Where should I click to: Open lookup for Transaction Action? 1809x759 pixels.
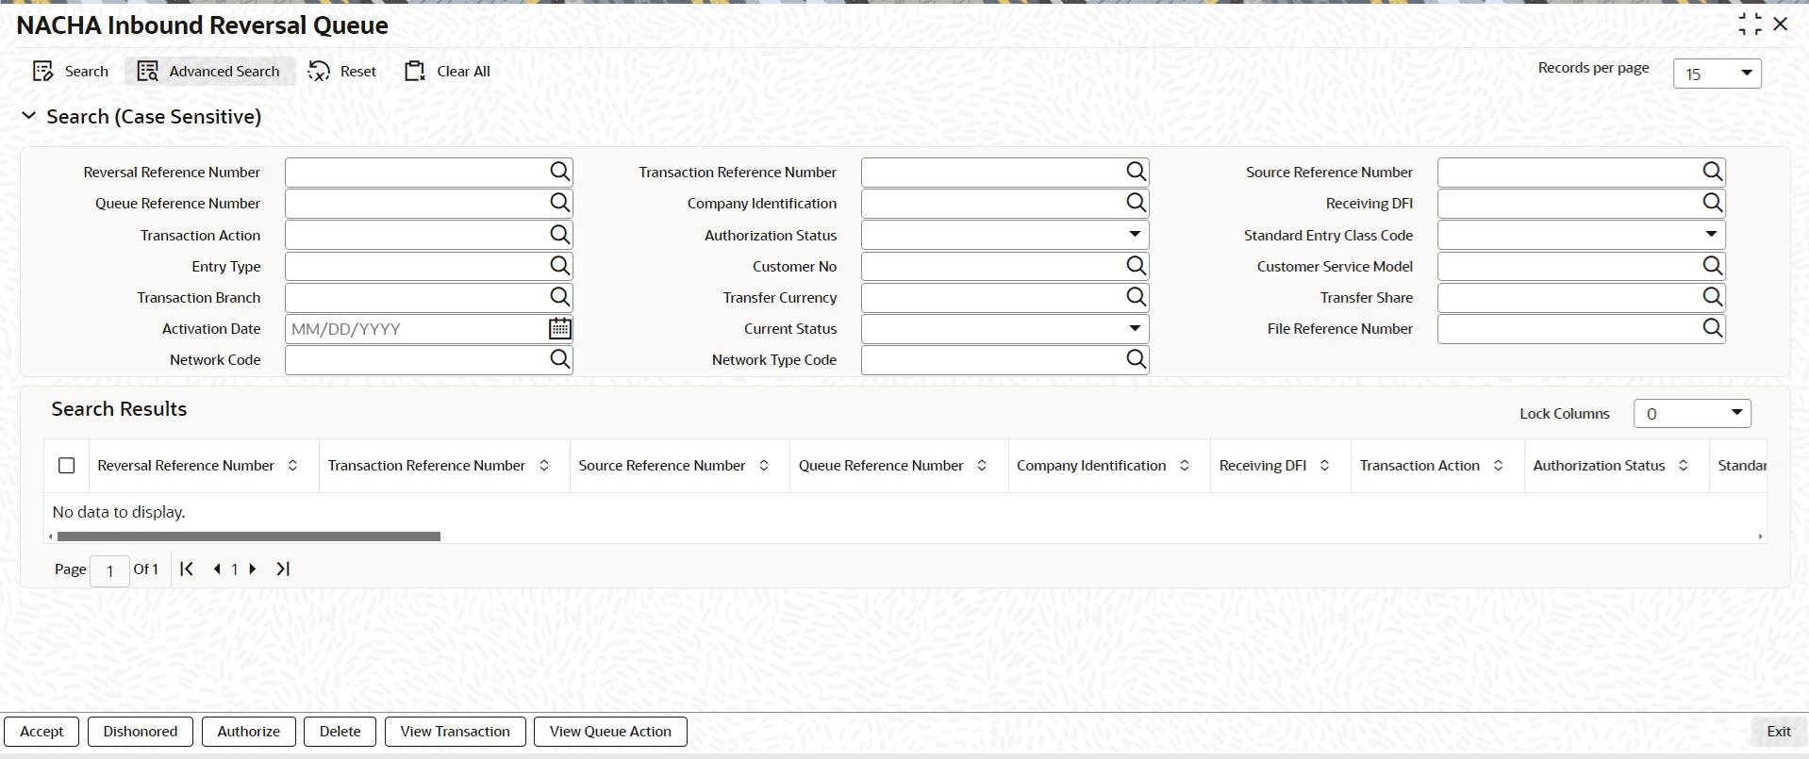[560, 235]
